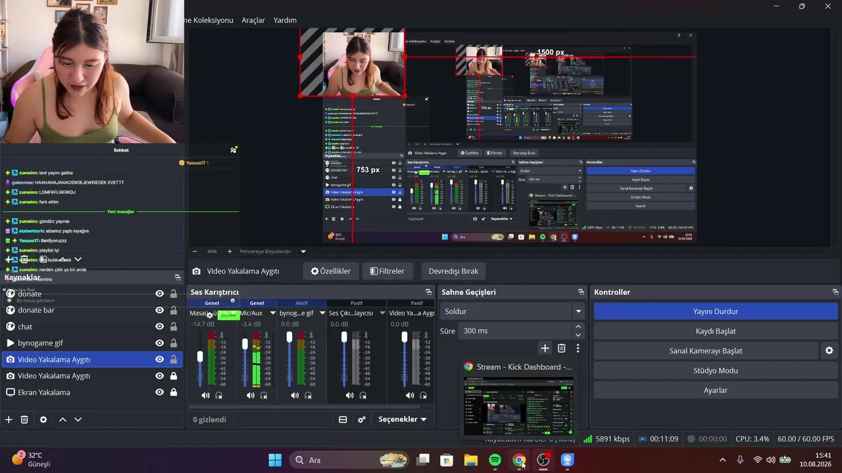Viewport: 842px width, 473px height.
Task: Unlock the Ekran Yakalama source
Action: coord(174,392)
